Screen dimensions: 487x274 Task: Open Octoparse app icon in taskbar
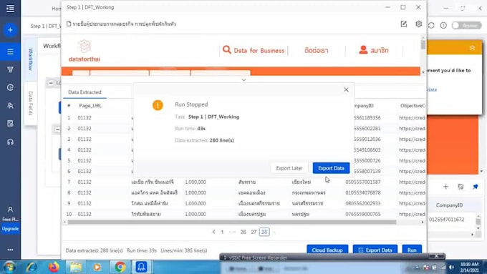141,267
